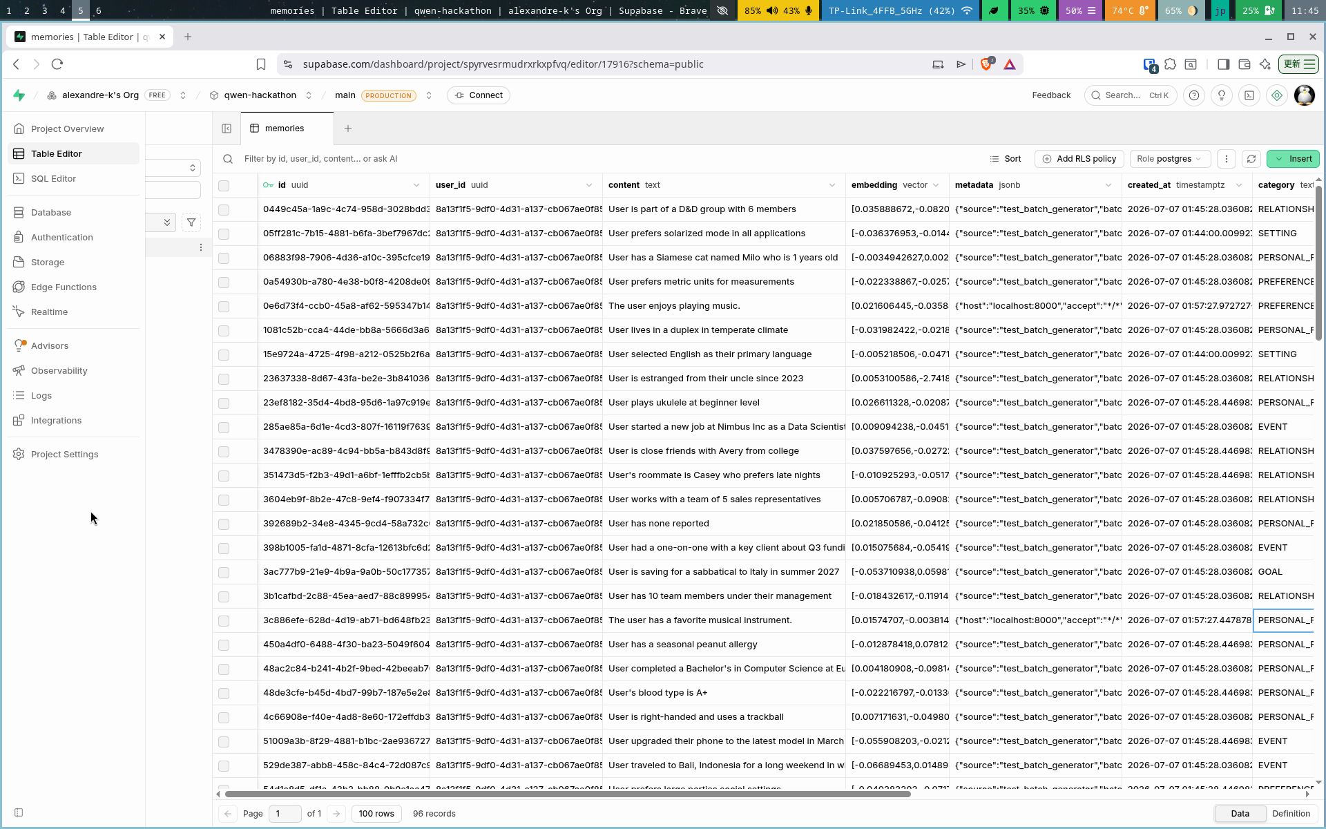Click the vertical scrollbar of the table
The width and height of the screenshot is (1326, 829).
pyautogui.click(x=1318, y=263)
